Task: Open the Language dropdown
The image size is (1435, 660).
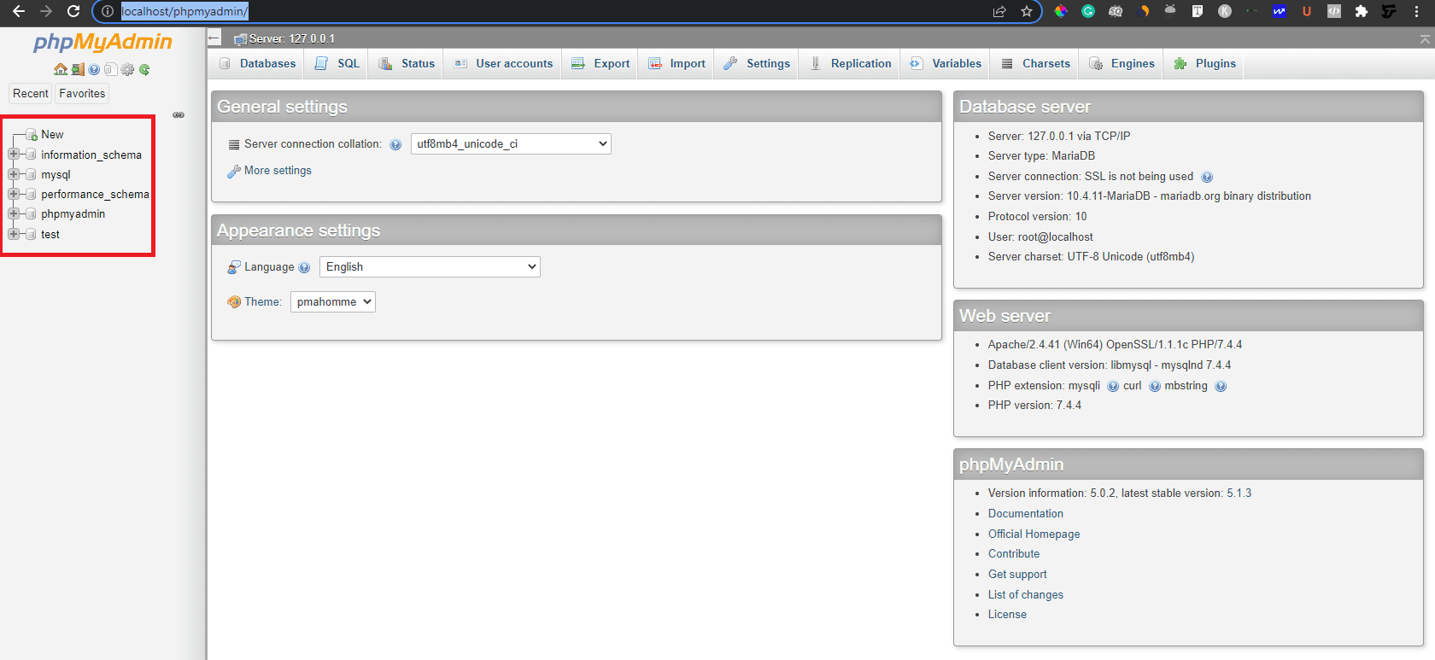Action: point(430,266)
